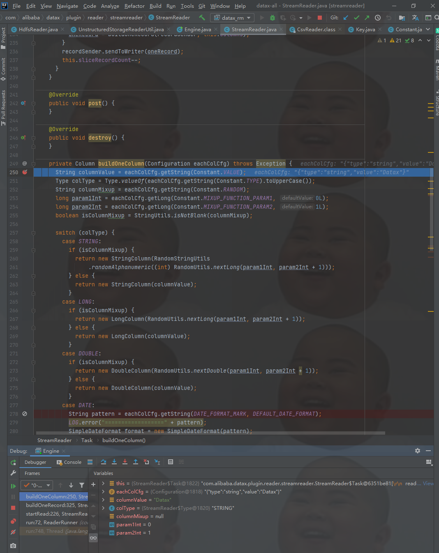Click Evaluate Expression calculator icon
The image size is (439, 553).
coord(171,462)
